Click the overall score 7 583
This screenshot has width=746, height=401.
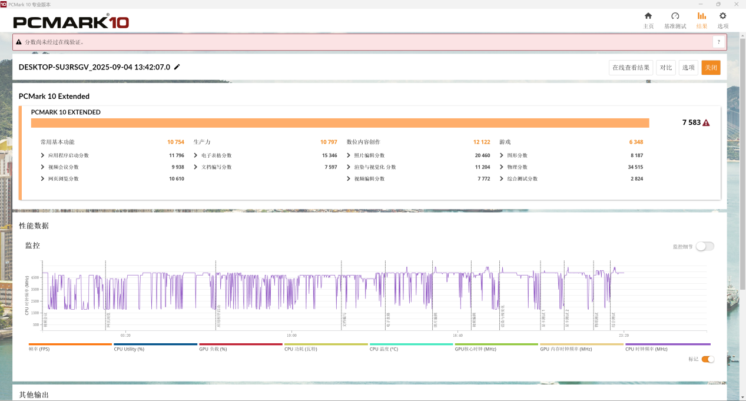(691, 122)
